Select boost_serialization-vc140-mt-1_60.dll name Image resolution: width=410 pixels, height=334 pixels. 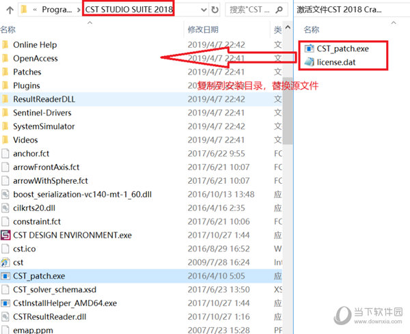(83, 194)
